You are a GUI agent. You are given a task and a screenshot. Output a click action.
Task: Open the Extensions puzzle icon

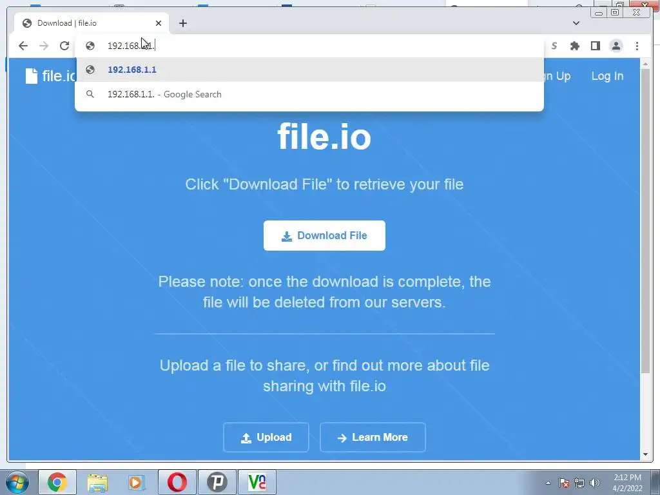pyautogui.click(x=574, y=46)
